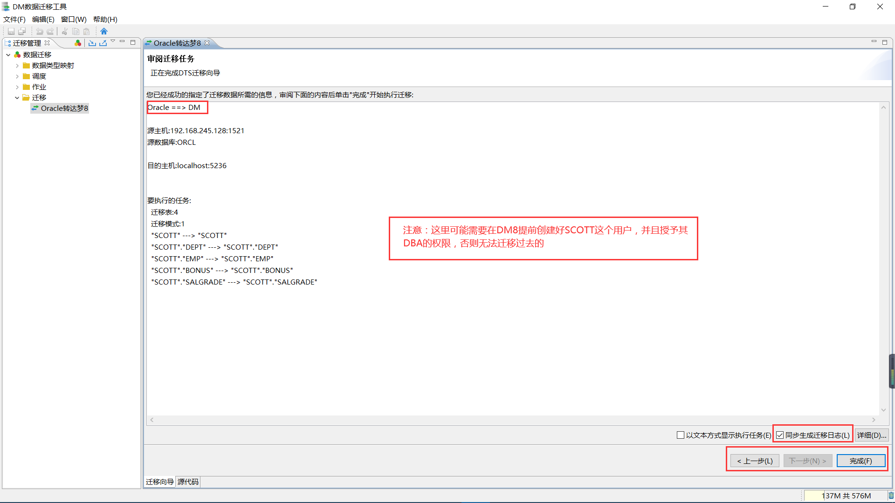Enable 以文本方式显示执行任务 checkbox
Viewport: 895px width, 503px height.
pos(681,435)
